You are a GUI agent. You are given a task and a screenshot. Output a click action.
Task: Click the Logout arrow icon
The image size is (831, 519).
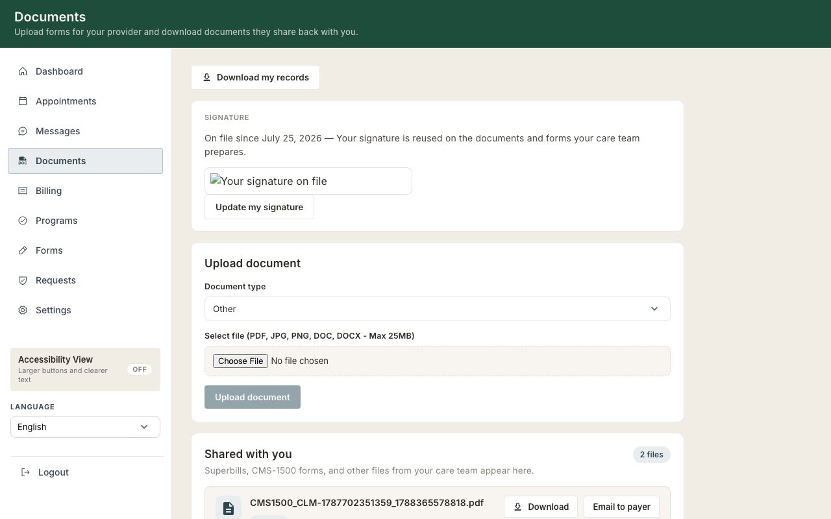pyautogui.click(x=25, y=472)
